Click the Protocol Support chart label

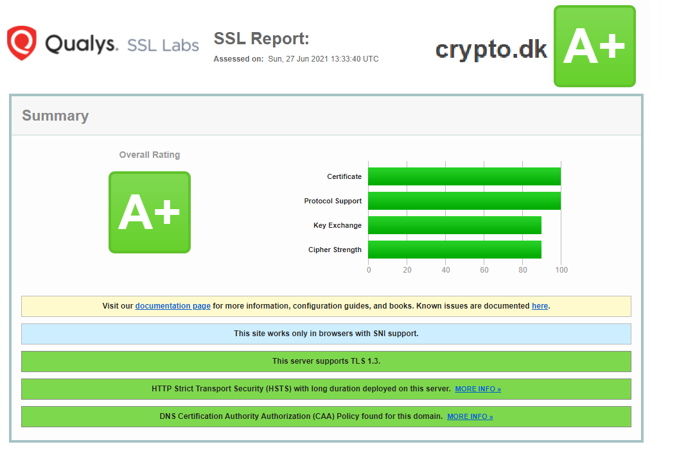pyautogui.click(x=333, y=201)
